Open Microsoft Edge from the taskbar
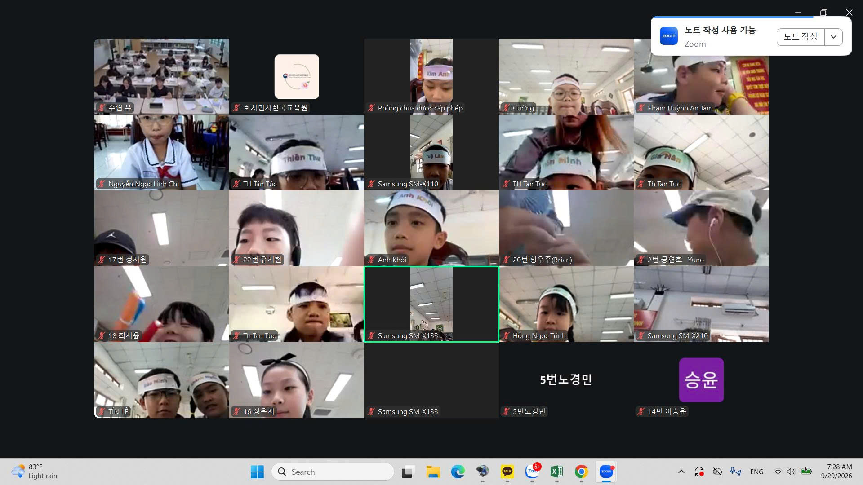Viewport: 863px width, 485px height. coord(458,472)
